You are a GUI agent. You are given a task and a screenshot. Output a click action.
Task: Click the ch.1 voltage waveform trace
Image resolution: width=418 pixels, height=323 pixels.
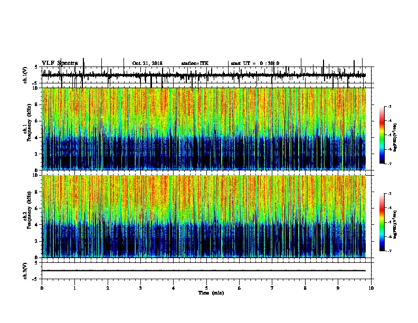(204, 75)
